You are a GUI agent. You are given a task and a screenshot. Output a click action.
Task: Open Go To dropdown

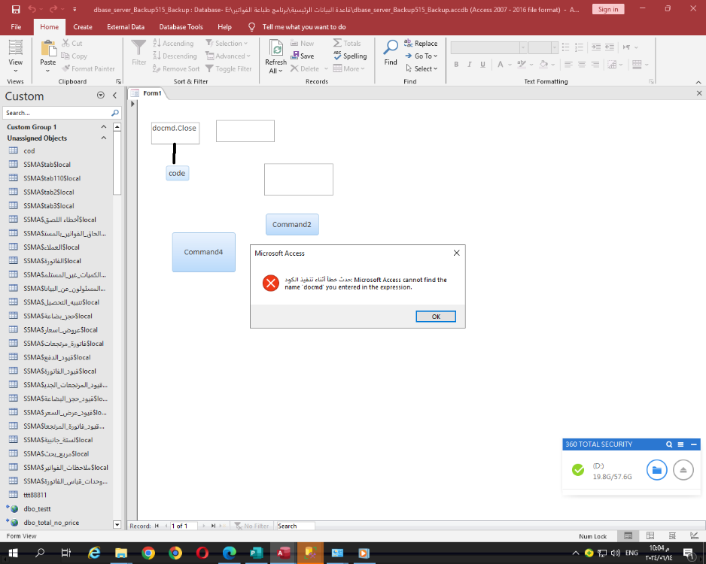[421, 56]
